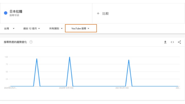Click the 2021年2月14日 axis label
This screenshot has height=104, width=185.
[x=123, y=88]
